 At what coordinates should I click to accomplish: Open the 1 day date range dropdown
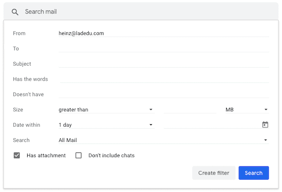coord(107,125)
